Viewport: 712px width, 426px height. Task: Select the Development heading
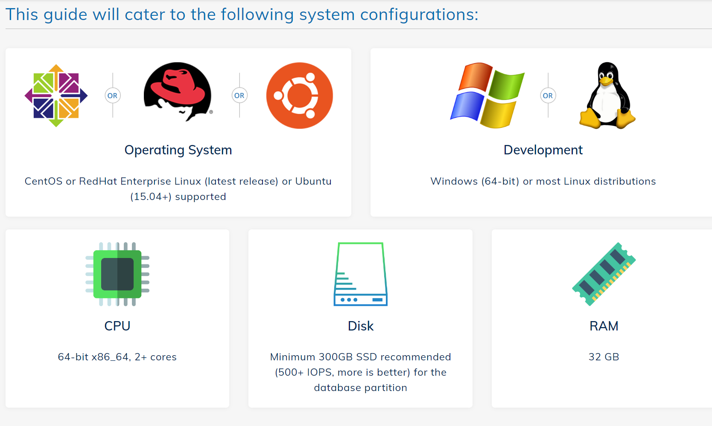[x=543, y=150]
